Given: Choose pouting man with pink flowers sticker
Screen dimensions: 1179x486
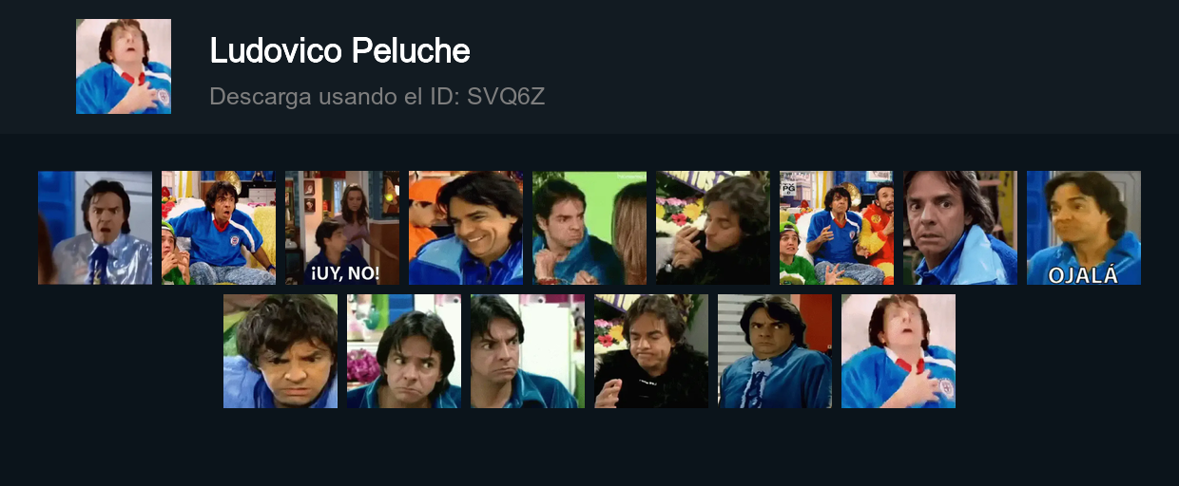Looking at the screenshot, I should click(x=404, y=351).
